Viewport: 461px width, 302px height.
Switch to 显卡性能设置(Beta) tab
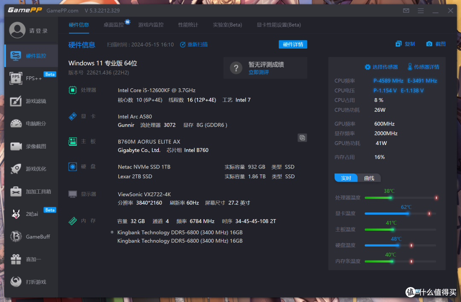279,25
